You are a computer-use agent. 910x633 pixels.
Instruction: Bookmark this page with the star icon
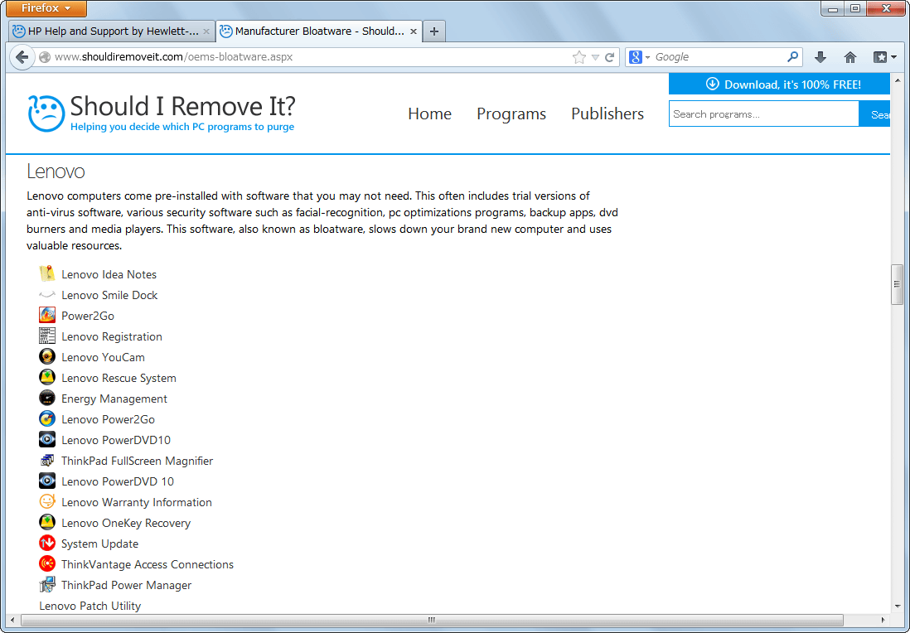tap(578, 57)
